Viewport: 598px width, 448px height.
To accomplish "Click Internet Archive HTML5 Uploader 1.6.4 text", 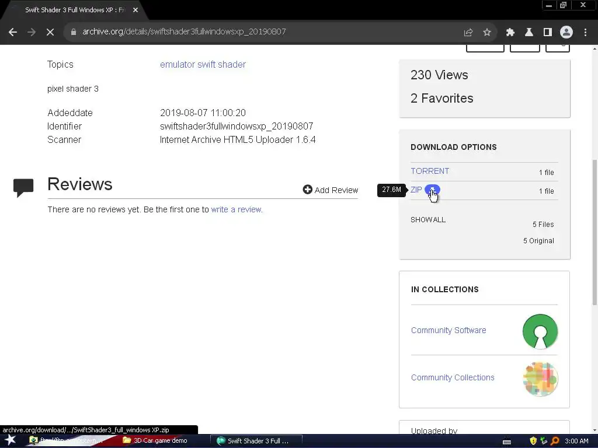I will click(237, 140).
